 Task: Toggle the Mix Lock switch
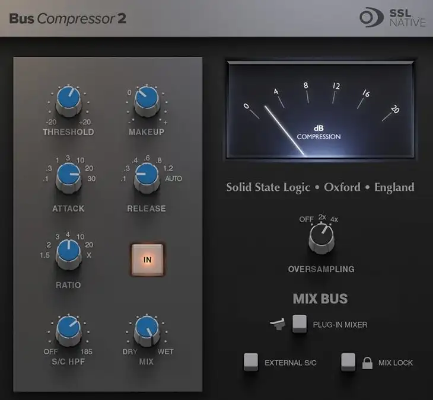(x=348, y=361)
